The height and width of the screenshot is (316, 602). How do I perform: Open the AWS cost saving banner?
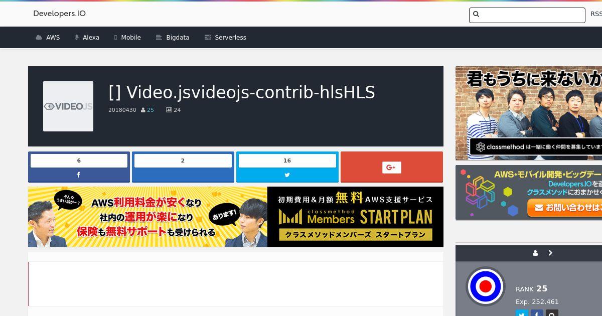[x=147, y=217]
